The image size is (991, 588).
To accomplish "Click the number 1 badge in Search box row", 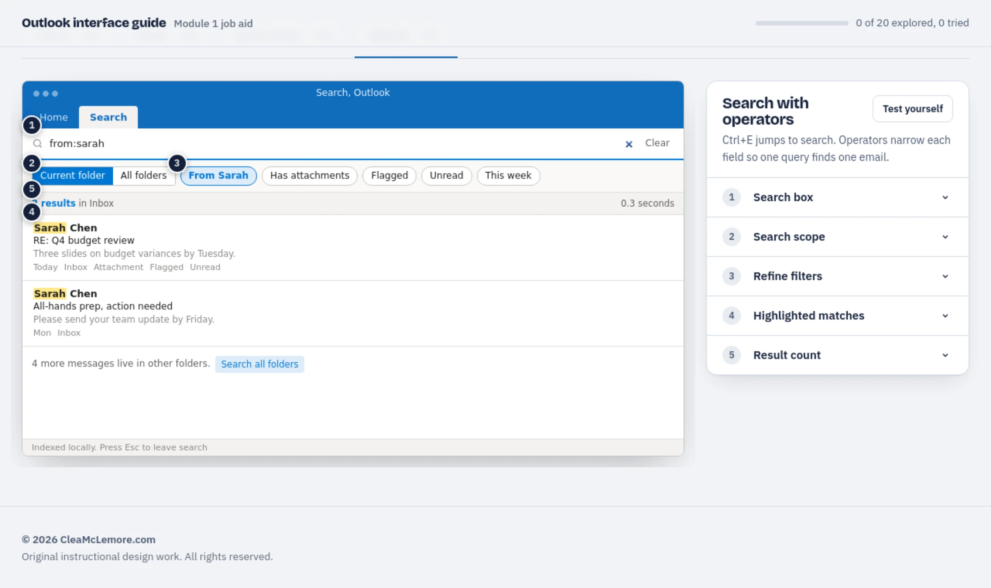I will 731,197.
